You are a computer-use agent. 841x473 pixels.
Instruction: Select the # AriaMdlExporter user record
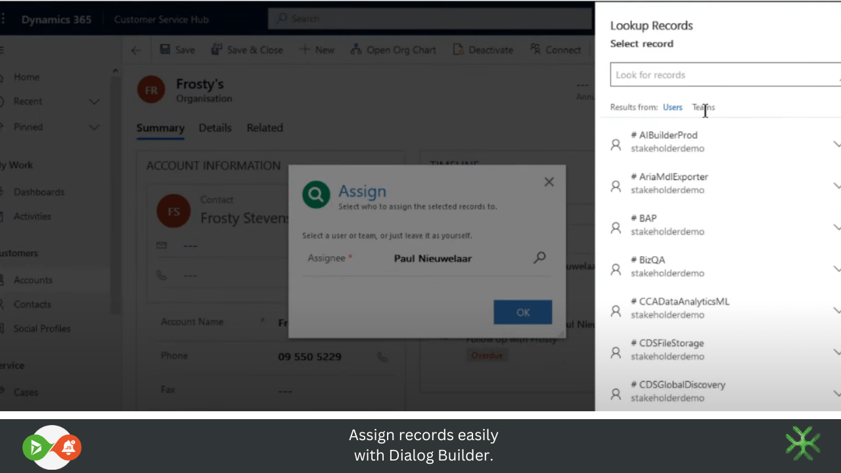(x=718, y=183)
